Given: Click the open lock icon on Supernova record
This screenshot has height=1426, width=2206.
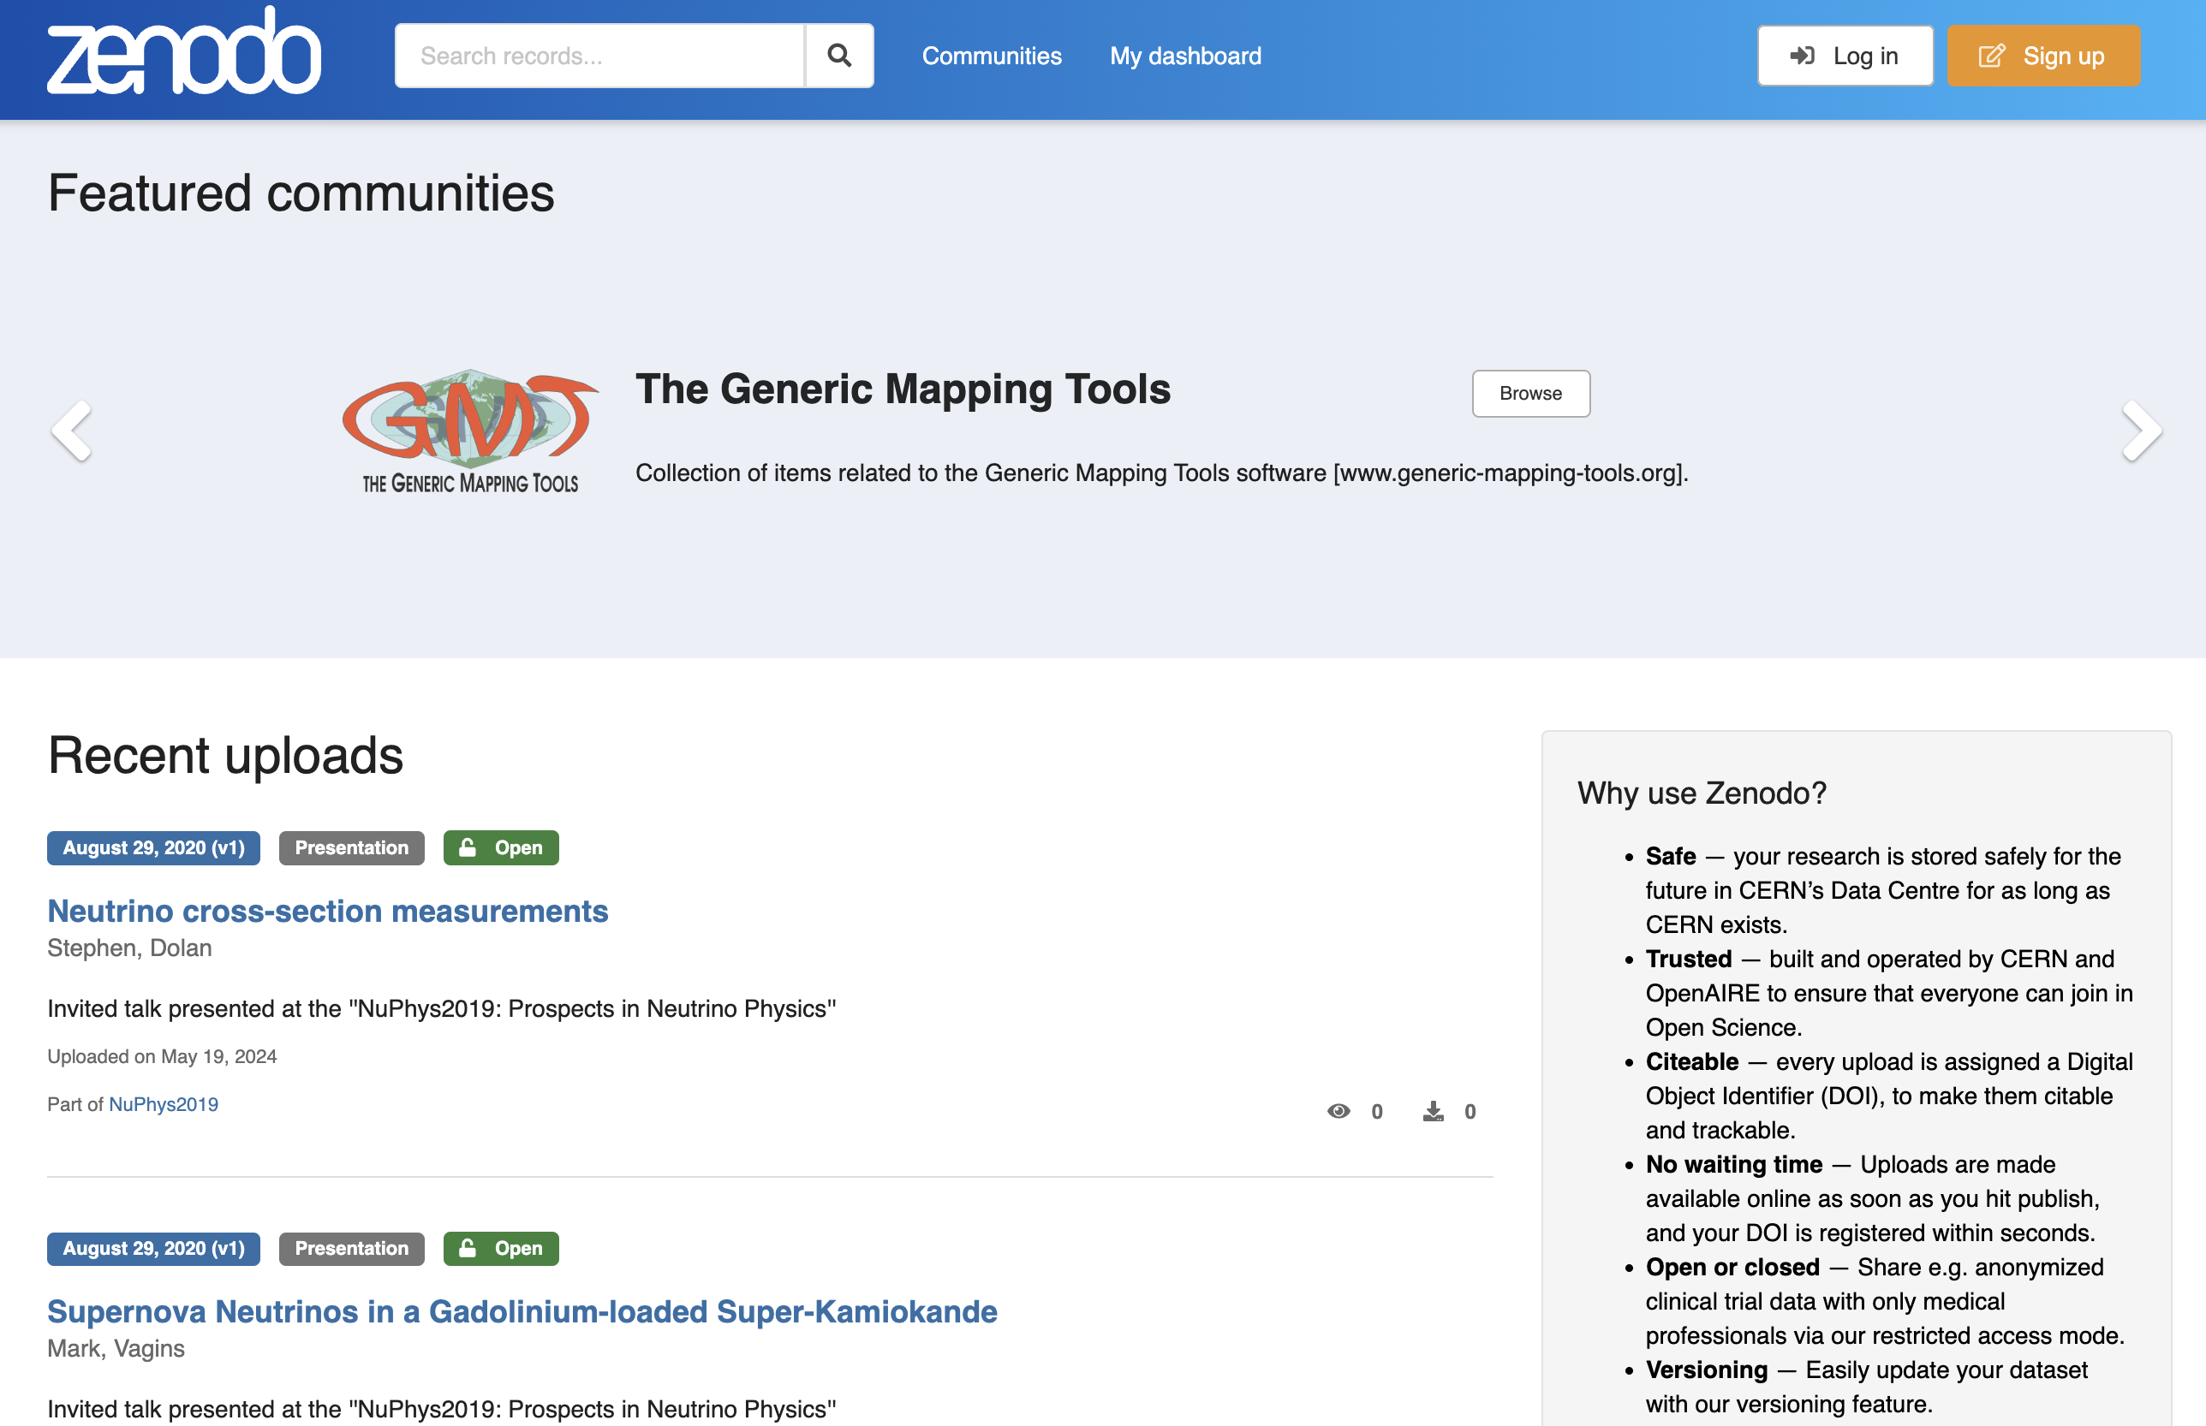Looking at the screenshot, I should 468,1248.
